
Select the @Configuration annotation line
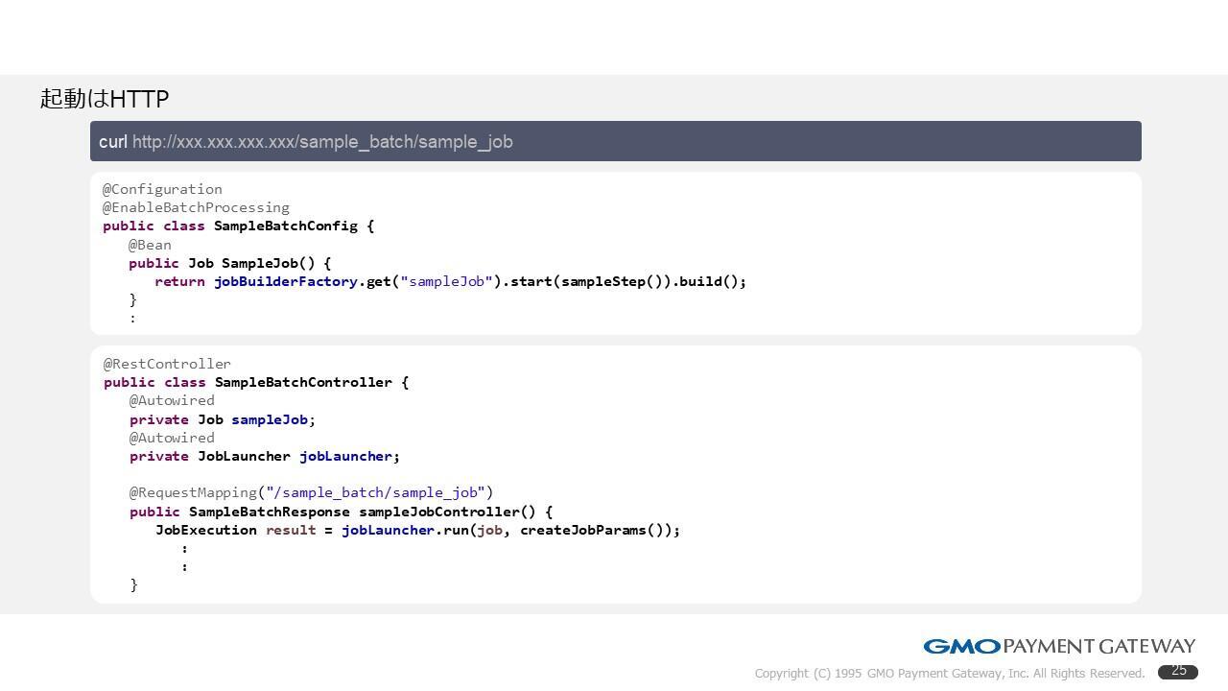tap(162, 189)
